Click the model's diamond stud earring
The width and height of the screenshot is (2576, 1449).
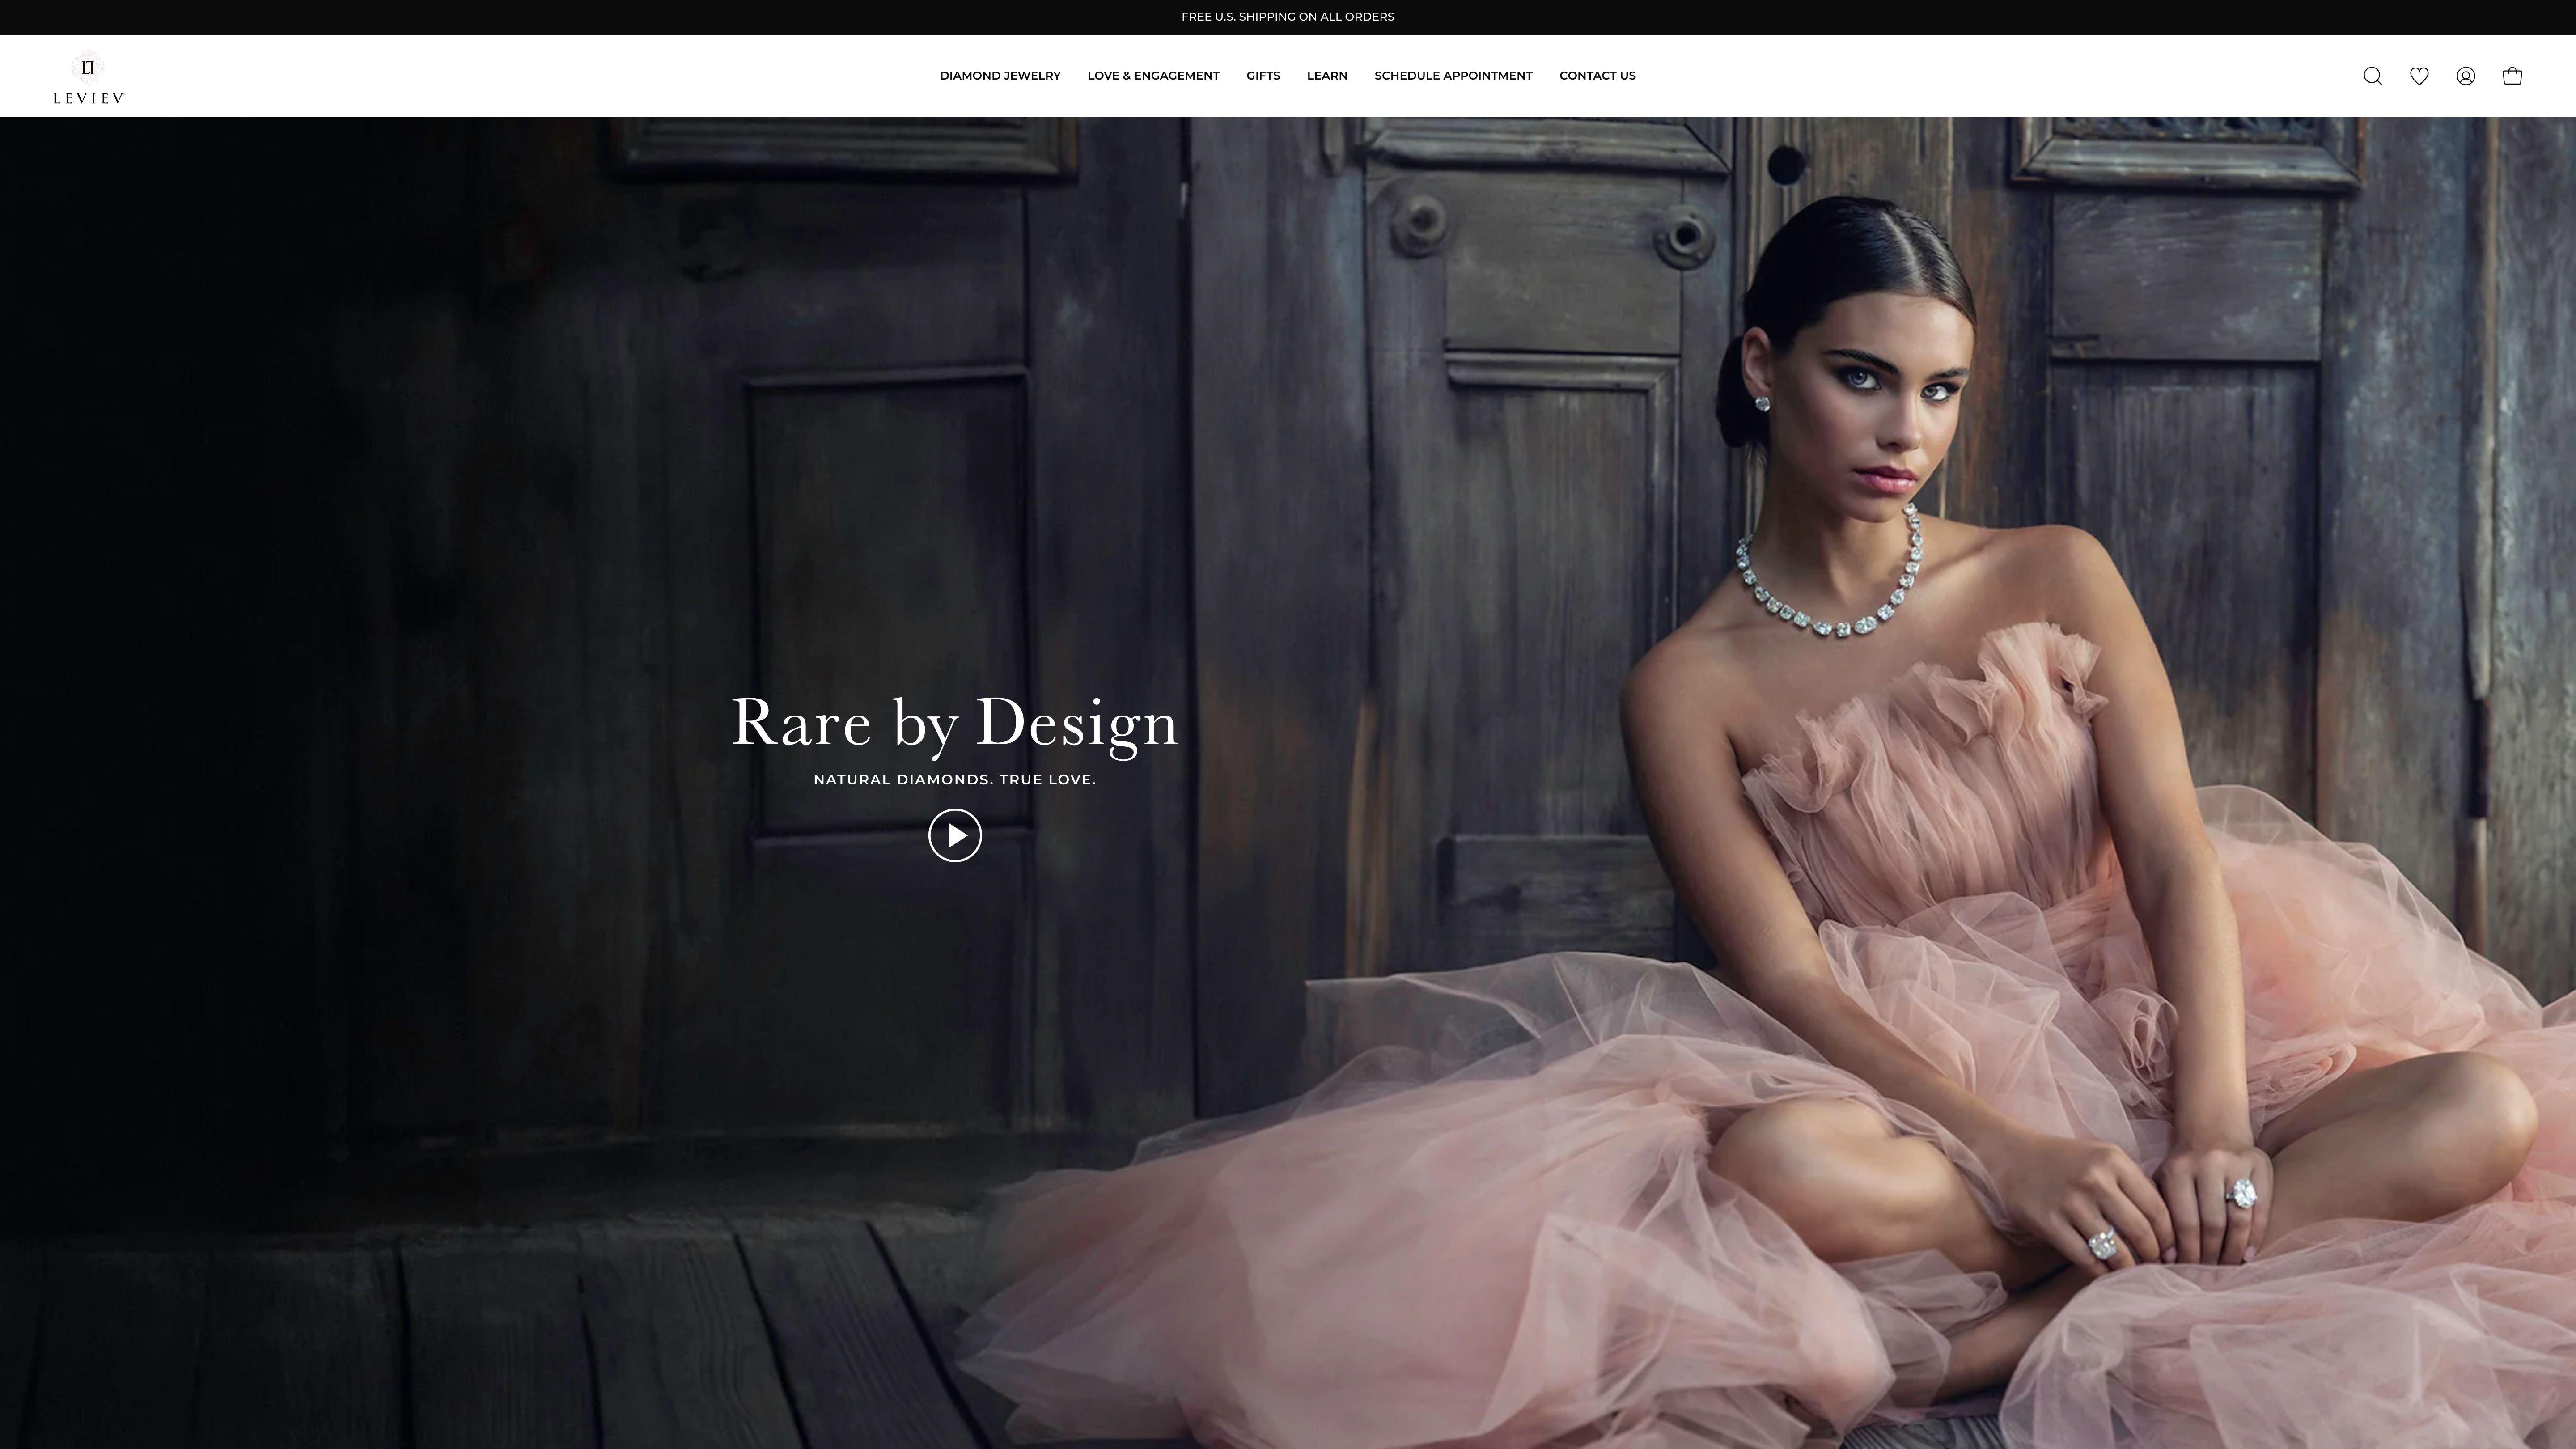click(x=1762, y=403)
